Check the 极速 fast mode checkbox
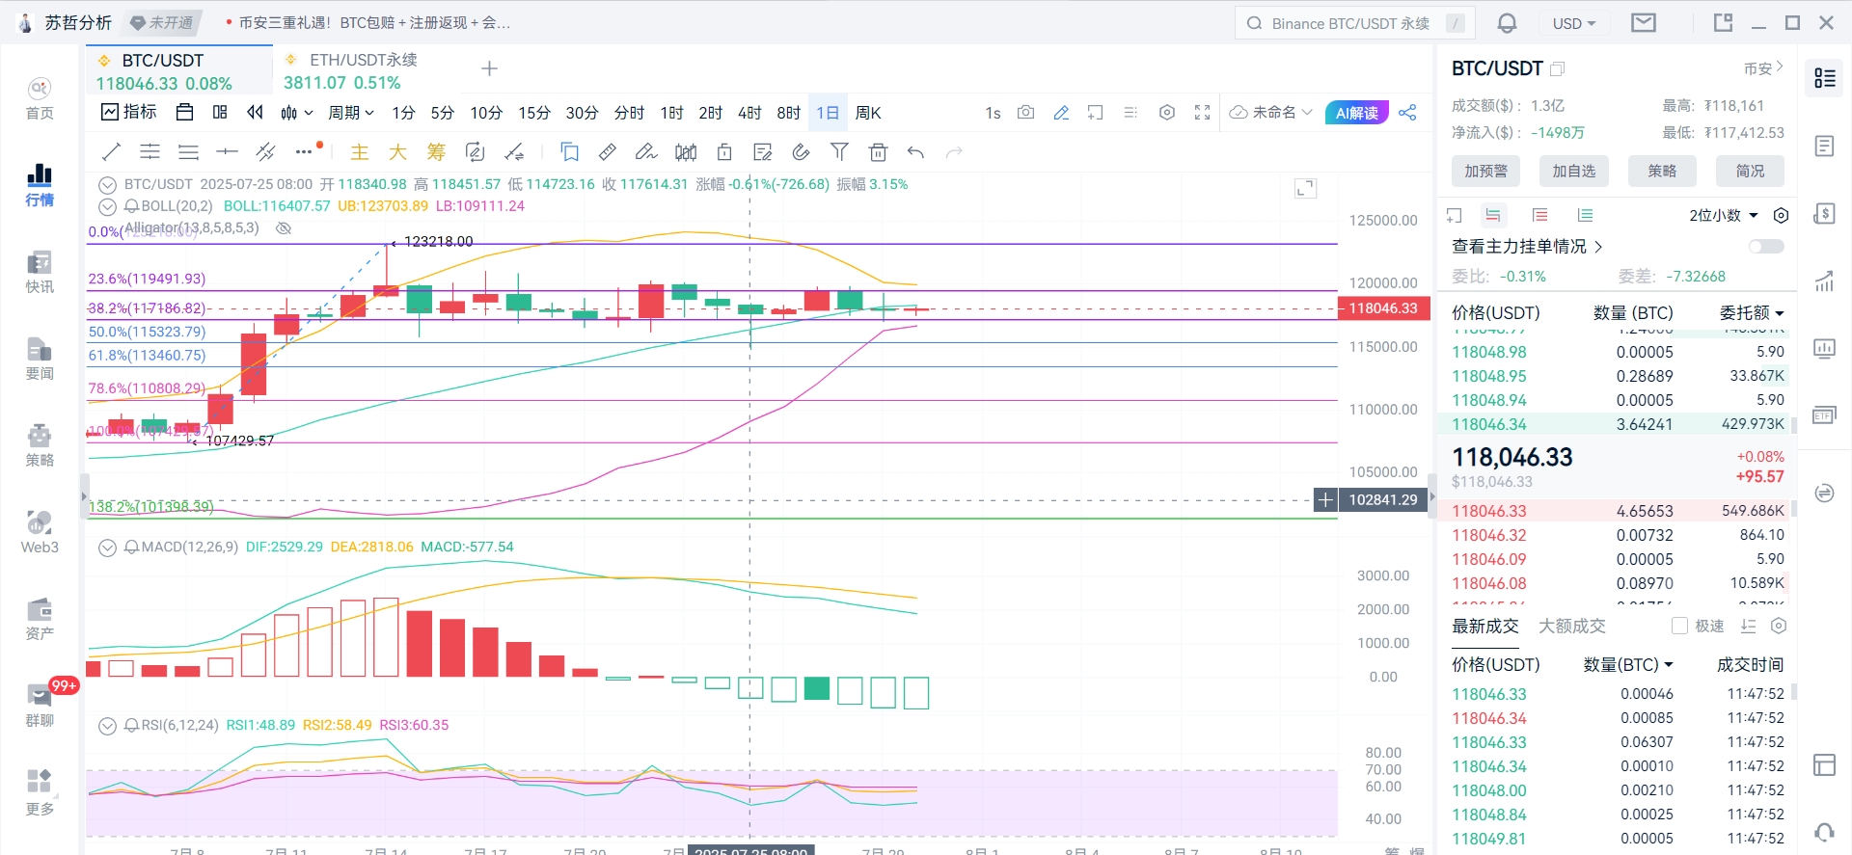 tap(1679, 626)
